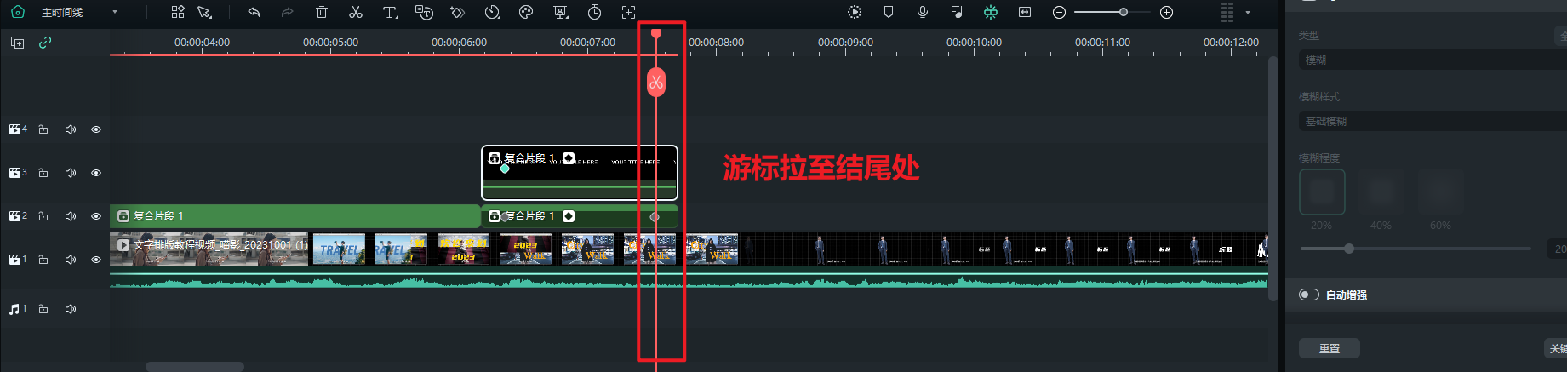Hide video track 2 with eye icon

(96, 216)
